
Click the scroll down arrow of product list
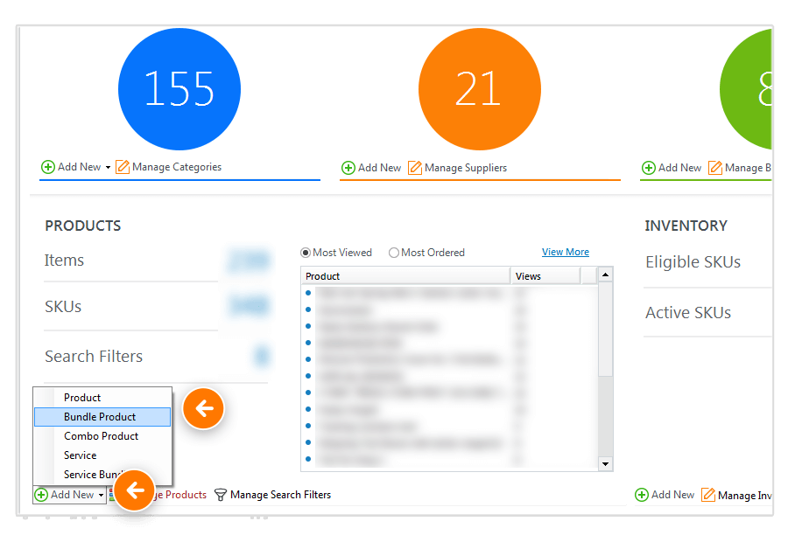605,463
